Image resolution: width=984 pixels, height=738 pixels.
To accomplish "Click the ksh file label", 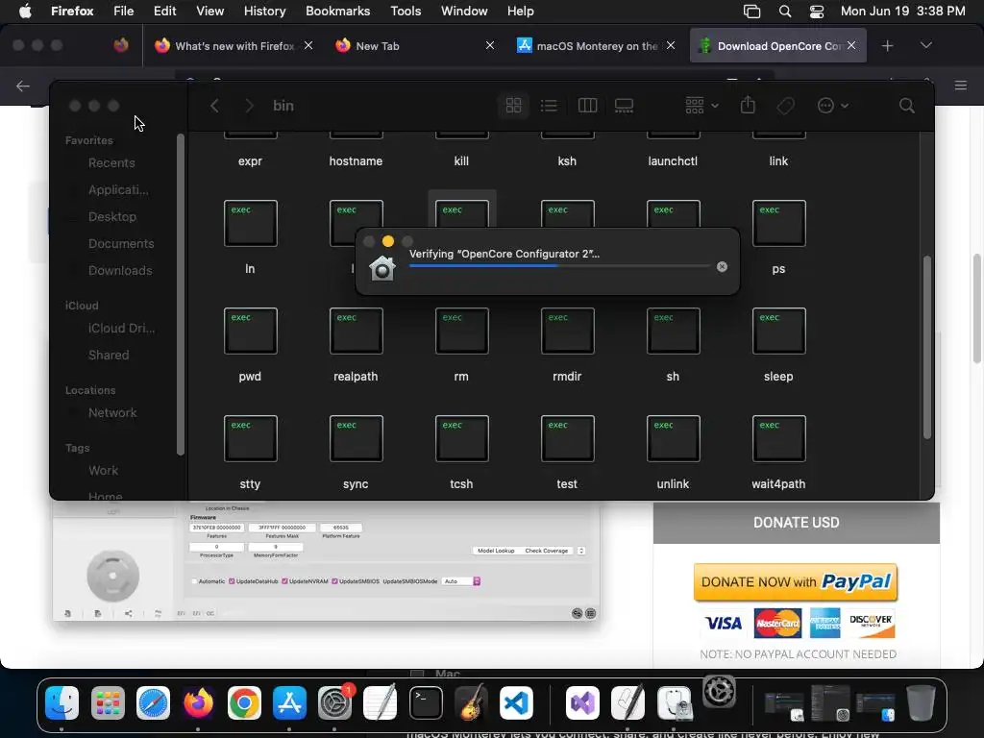I will click(x=567, y=161).
